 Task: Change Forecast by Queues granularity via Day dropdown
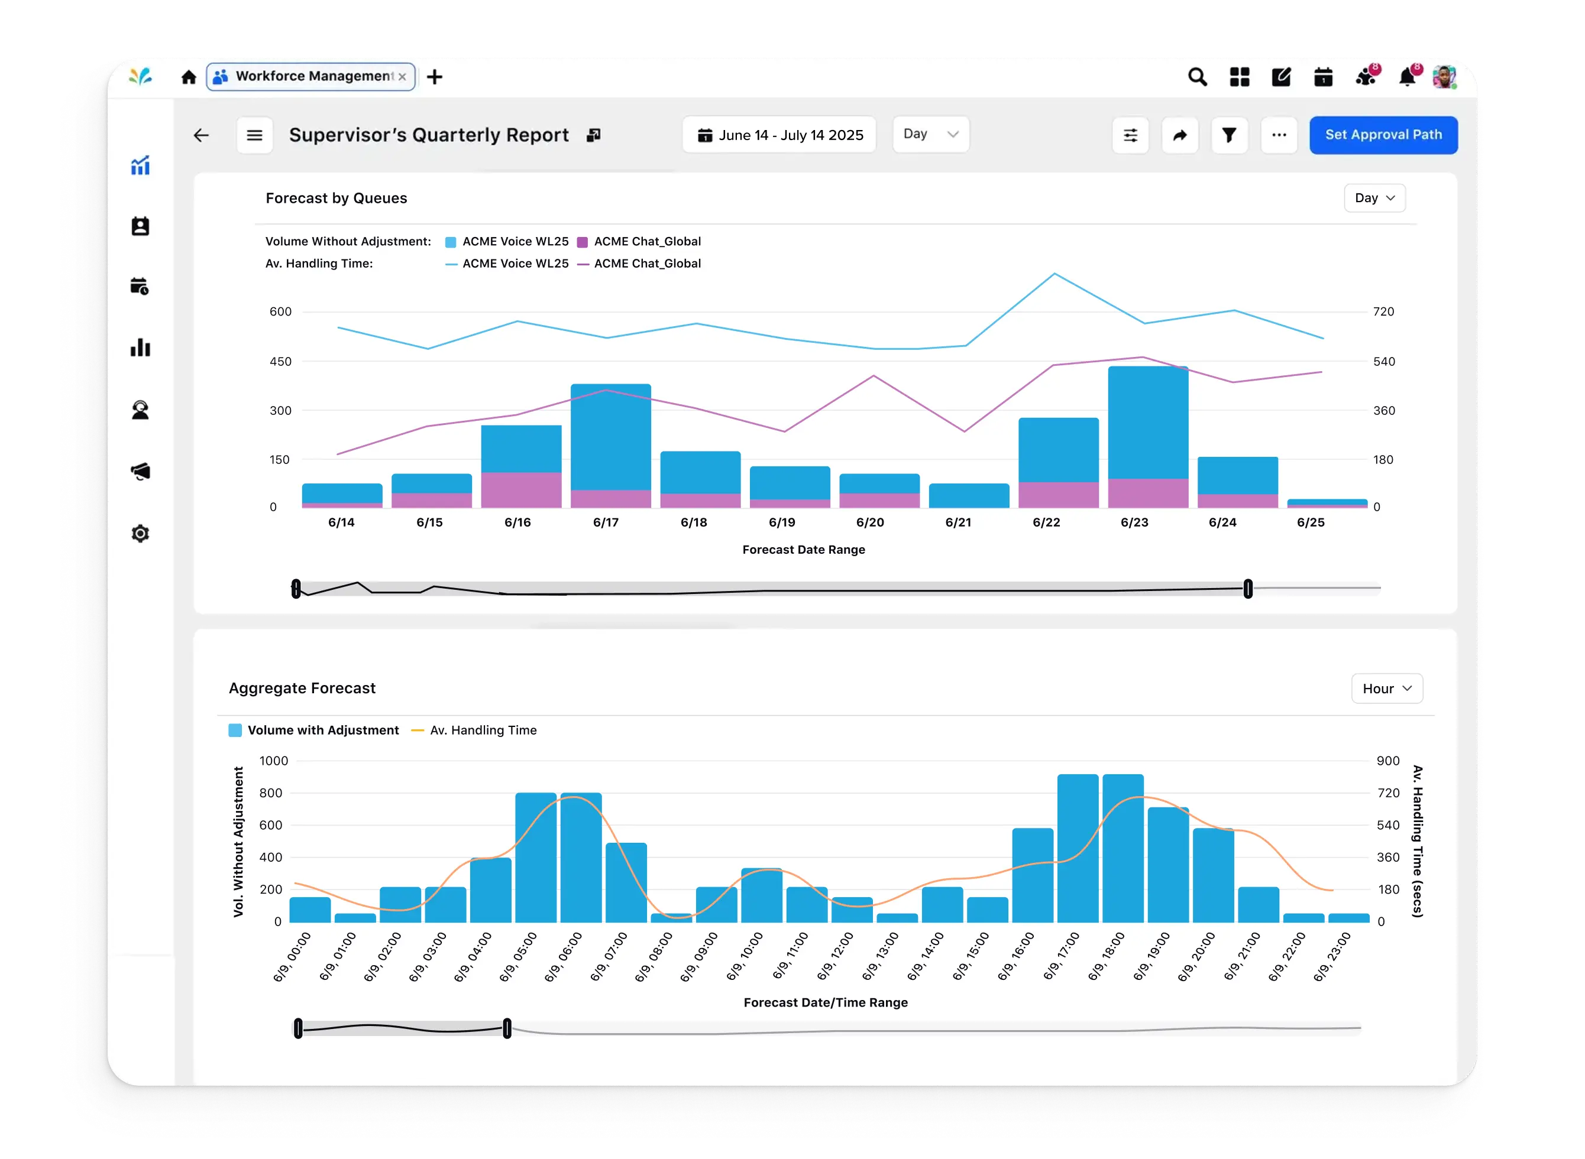coord(1374,198)
